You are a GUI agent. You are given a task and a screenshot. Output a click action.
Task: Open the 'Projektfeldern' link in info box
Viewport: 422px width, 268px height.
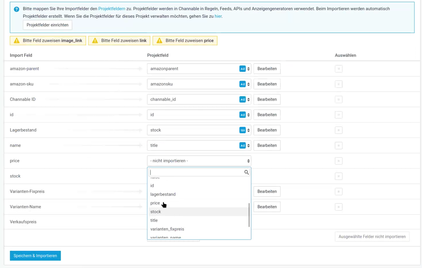[x=111, y=9]
